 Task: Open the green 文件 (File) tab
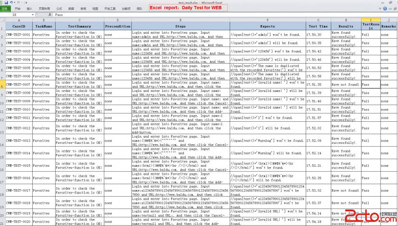pyautogui.click(x=5, y=9)
